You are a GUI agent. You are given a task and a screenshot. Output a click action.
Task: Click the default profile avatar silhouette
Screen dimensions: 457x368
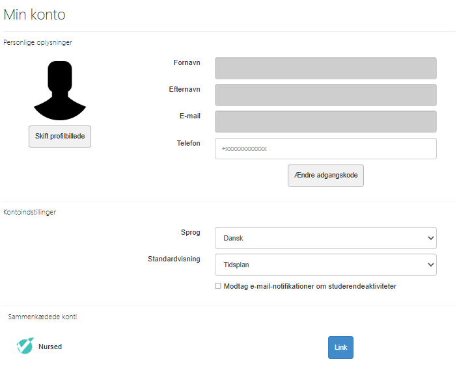pyautogui.click(x=60, y=90)
